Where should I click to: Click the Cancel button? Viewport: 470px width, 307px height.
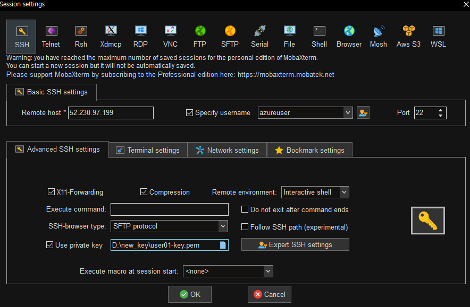pyautogui.click(x=270, y=294)
